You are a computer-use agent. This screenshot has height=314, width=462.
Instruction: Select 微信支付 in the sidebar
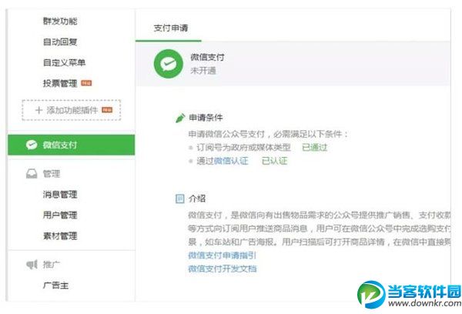point(60,144)
